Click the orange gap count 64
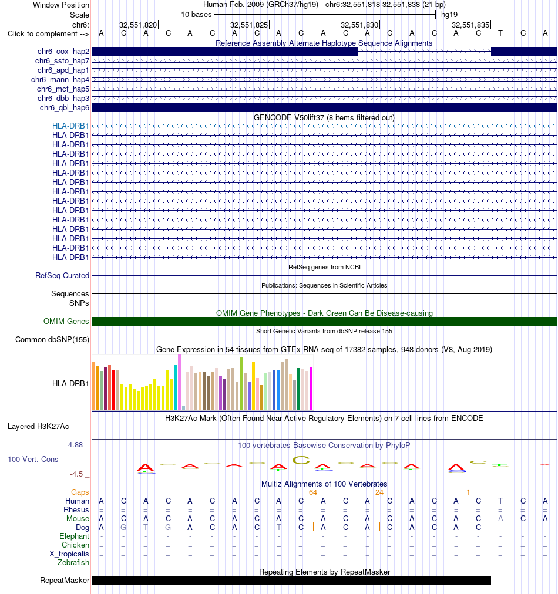This screenshot has width=558, height=594. tap(312, 492)
